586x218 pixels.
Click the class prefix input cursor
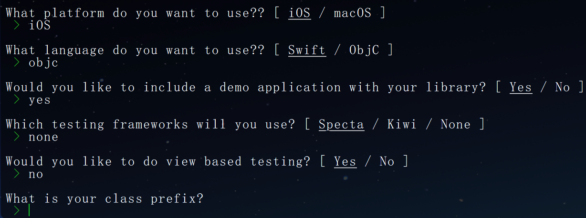click(29, 210)
